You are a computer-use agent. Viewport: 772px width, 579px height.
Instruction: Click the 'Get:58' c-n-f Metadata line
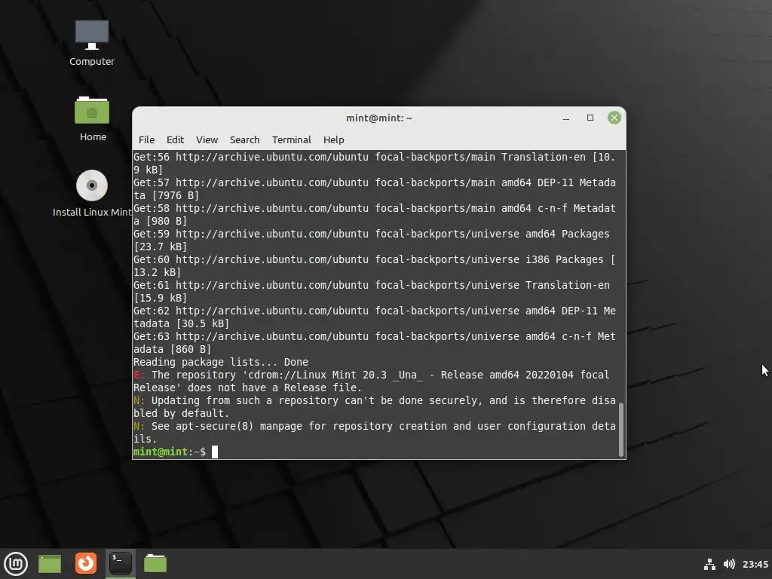point(374,214)
